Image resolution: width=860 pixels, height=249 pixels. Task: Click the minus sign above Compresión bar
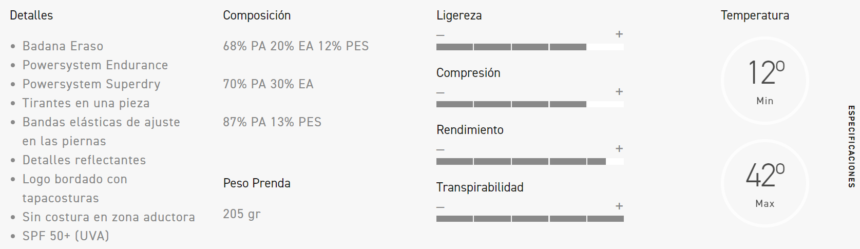[x=441, y=93]
